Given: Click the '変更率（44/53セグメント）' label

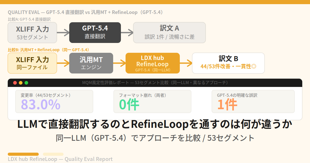Looking at the screenshot, I should coord(46,95).
